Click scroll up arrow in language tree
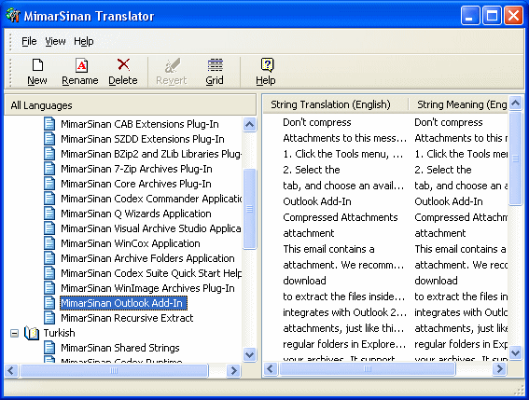The image size is (529, 400). pyautogui.click(x=249, y=124)
